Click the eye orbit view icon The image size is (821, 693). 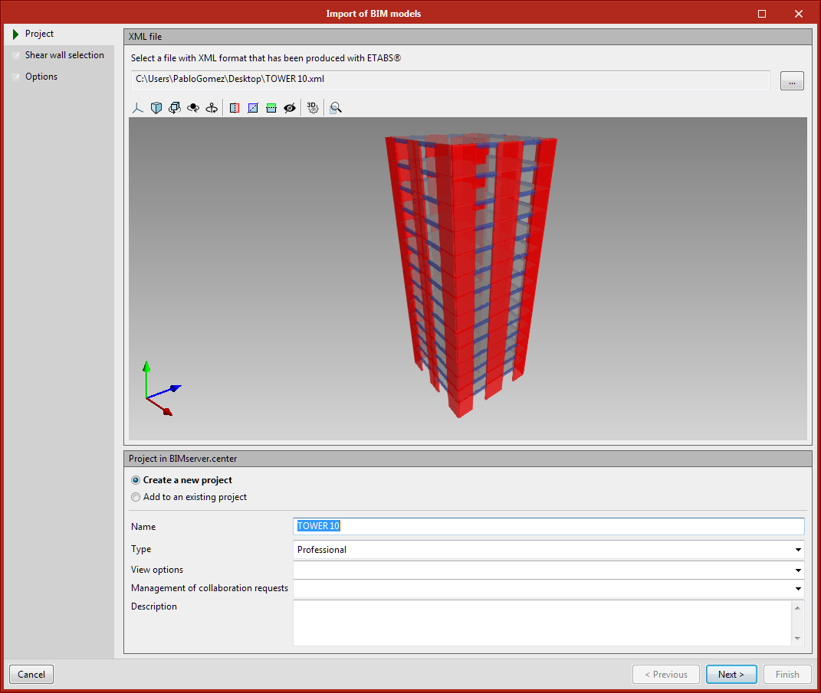[x=193, y=108]
